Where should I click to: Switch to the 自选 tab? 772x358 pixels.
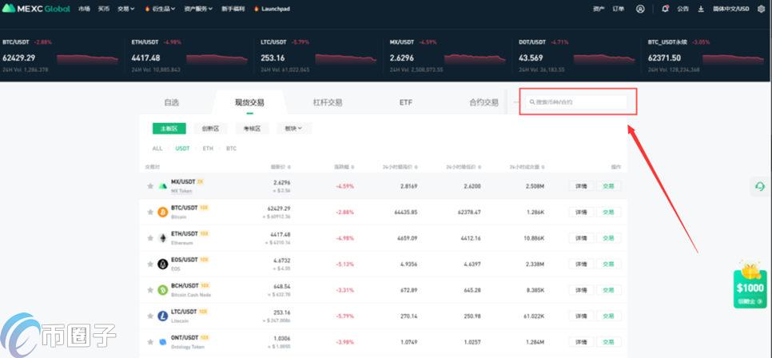pos(171,102)
